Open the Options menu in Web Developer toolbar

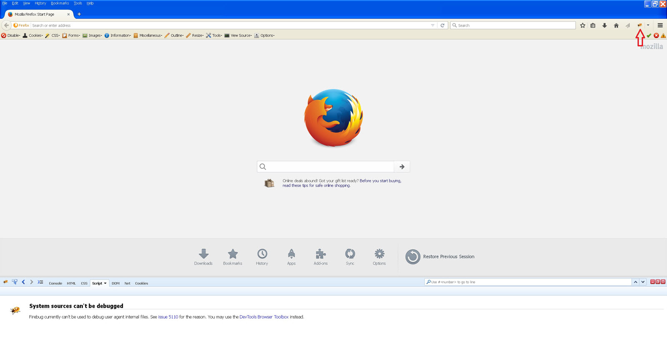coord(265,35)
